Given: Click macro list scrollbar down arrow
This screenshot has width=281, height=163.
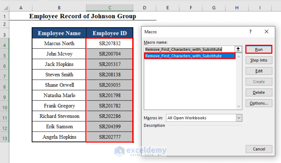Looking at the screenshot, I should [x=239, y=106].
